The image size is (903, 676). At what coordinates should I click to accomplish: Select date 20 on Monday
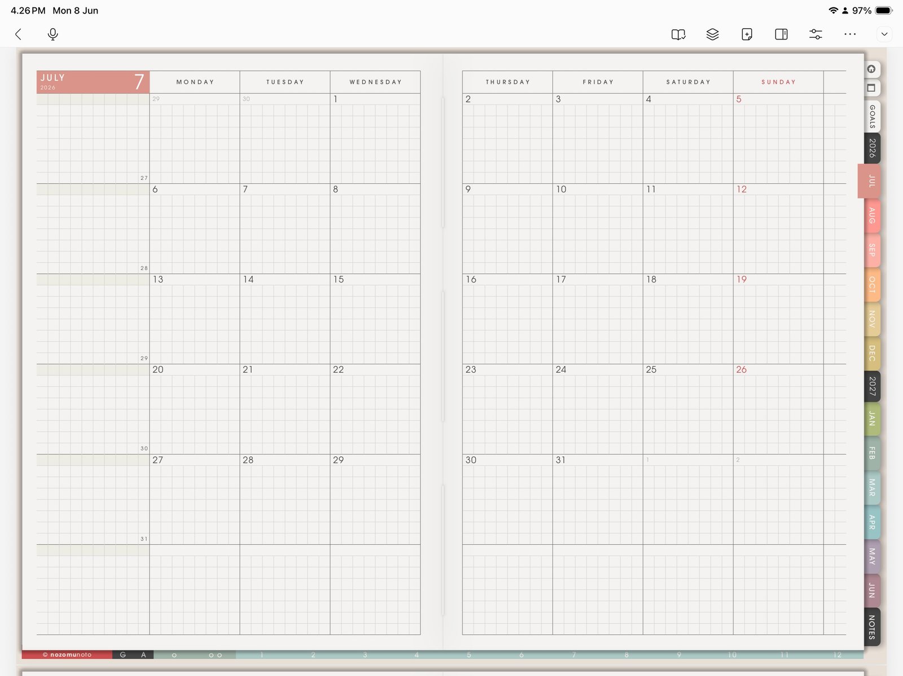[x=158, y=370]
